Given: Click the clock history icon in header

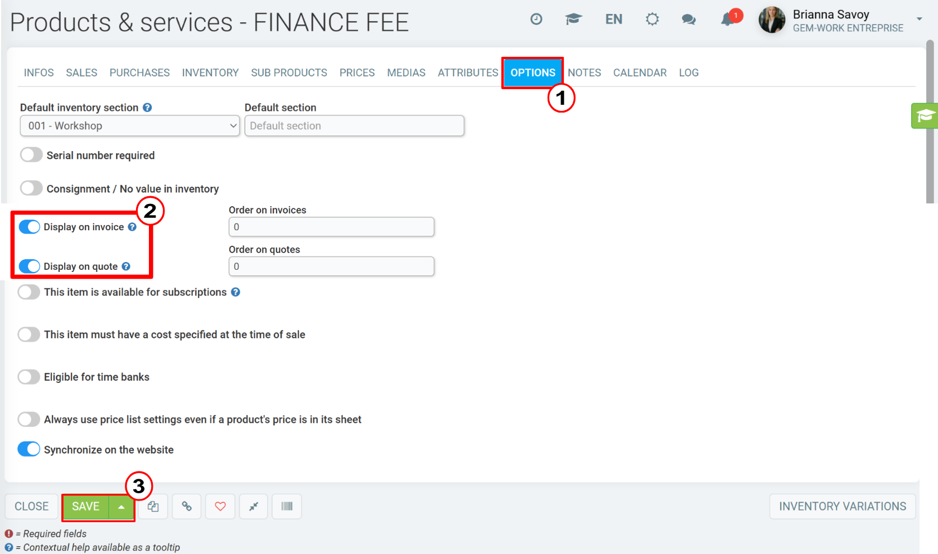Looking at the screenshot, I should pyautogui.click(x=536, y=19).
